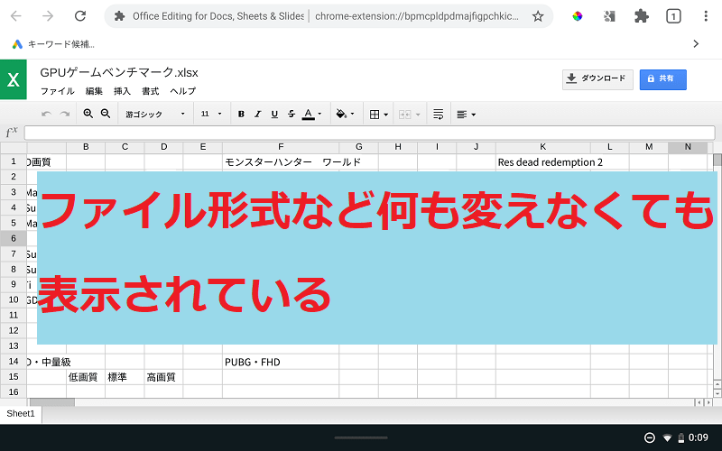Click the address bar URL text
Viewport: 722px width, 451px height.
[417, 16]
